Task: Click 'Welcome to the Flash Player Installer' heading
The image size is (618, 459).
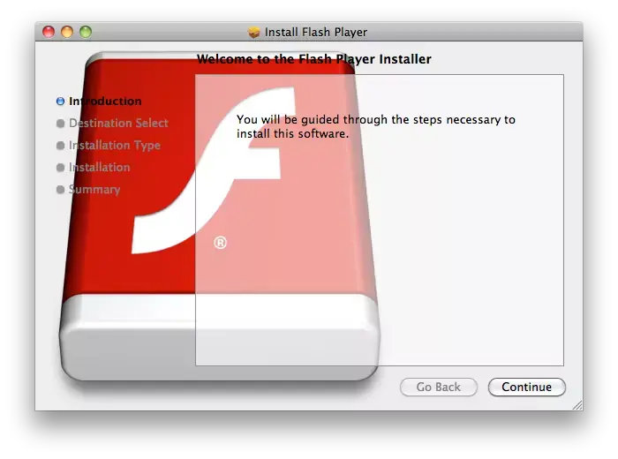Action: click(x=314, y=59)
